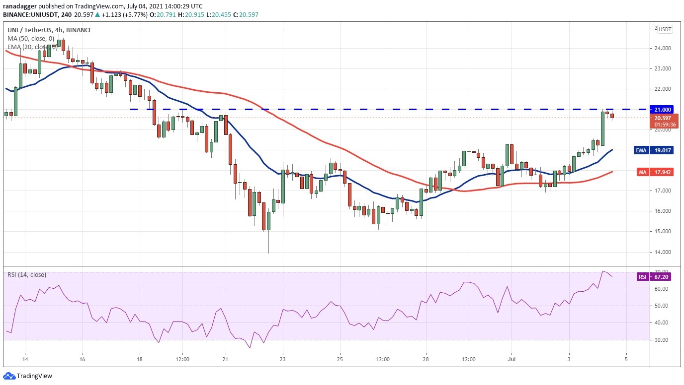The height and width of the screenshot is (385, 684).
Task: Click the EMA (20, close) legend entry
Action: [29, 47]
